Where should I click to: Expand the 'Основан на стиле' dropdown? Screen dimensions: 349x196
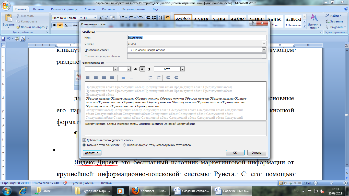point(264,50)
